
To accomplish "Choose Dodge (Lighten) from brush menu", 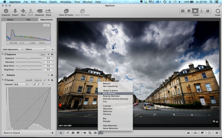I will coord(110,91).
